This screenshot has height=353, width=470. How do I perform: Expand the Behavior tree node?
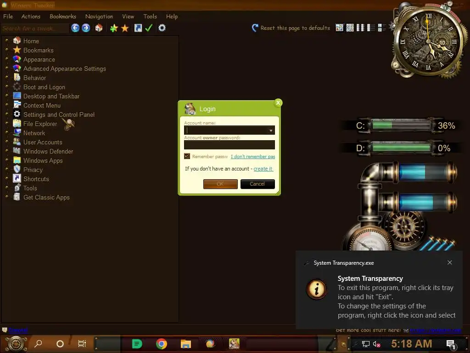click(x=7, y=77)
